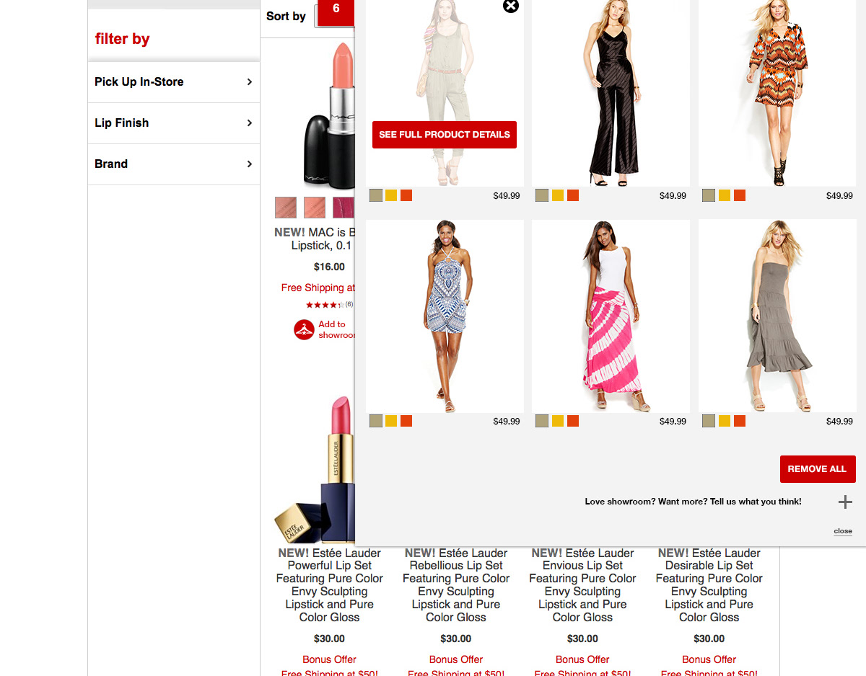Expand Lip Finish filter
Viewport: 866px width, 676px height.
click(174, 123)
